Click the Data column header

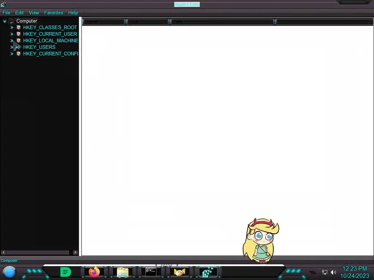[222, 22]
